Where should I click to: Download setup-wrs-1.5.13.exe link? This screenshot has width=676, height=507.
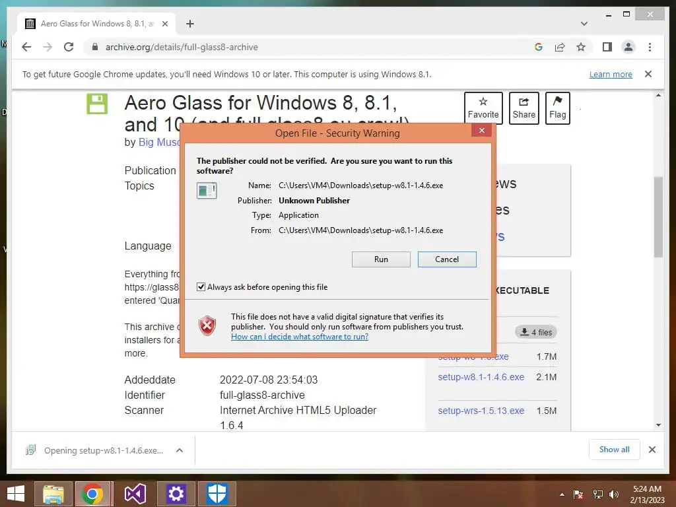481,411
